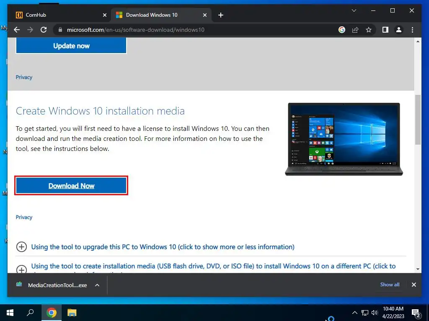Minimize the Chrome window
The width and height of the screenshot is (429, 321).
pos(373,10)
